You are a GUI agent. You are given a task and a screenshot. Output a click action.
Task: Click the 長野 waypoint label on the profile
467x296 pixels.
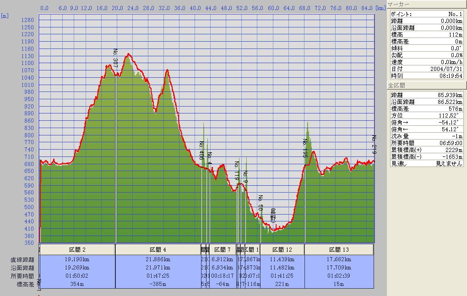[273, 215]
